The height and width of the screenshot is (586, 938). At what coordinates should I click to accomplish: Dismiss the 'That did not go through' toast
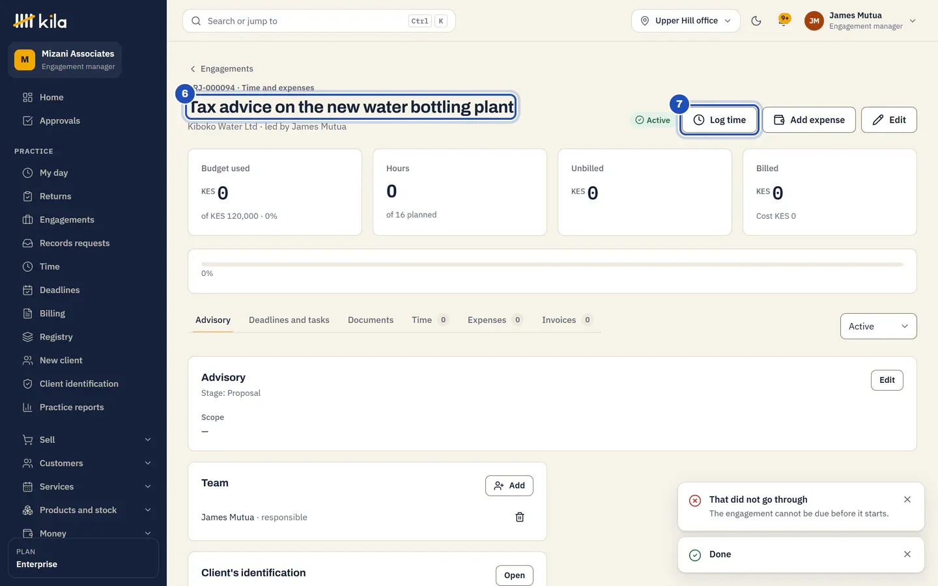(x=907, y=499)
